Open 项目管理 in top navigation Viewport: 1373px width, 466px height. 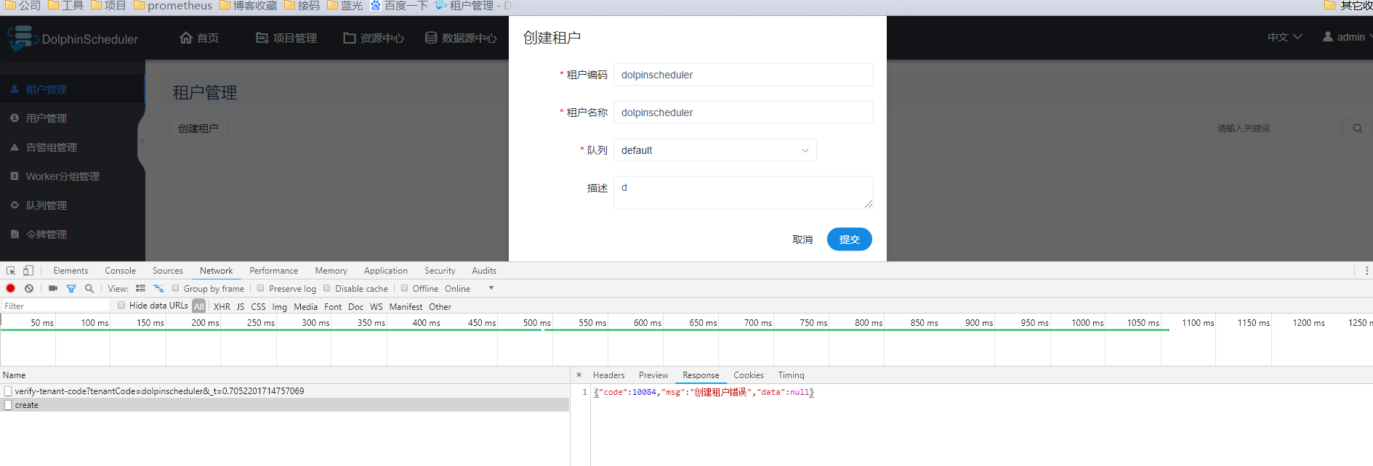(x=286, y=38)
